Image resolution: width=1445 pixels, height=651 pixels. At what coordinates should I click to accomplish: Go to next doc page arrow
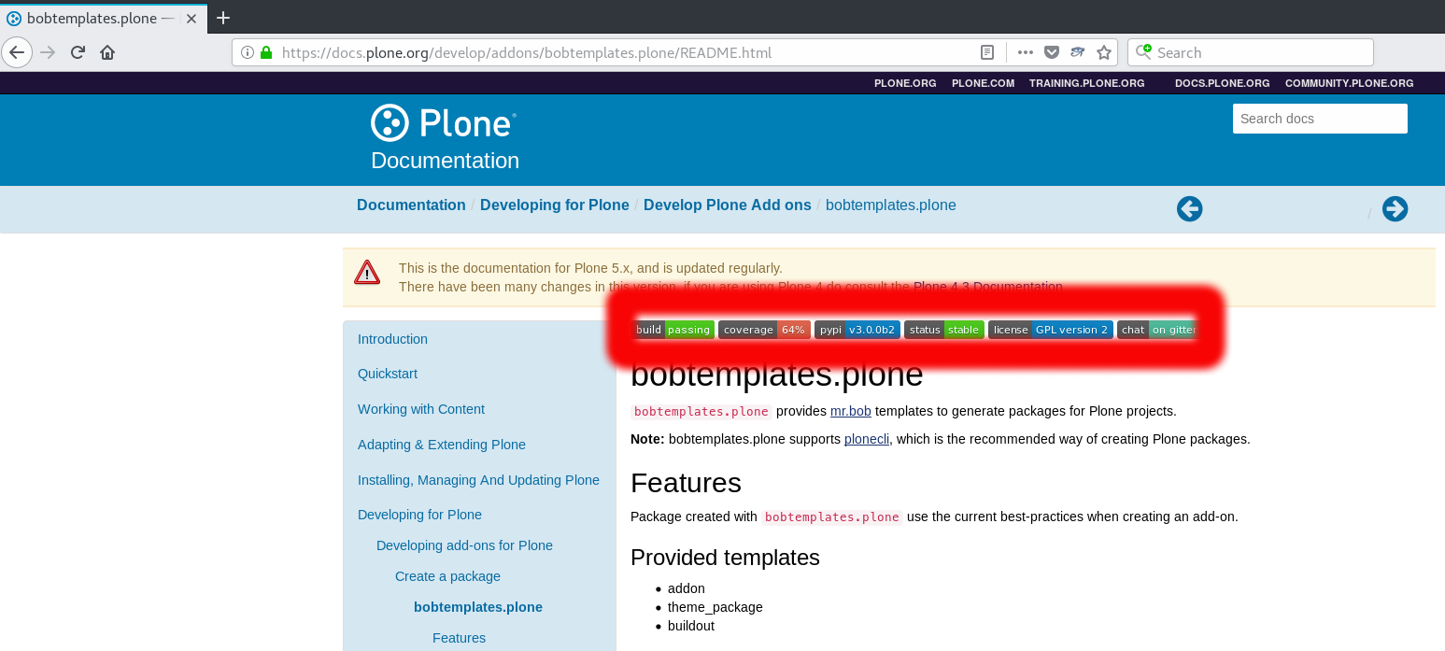pyautogui.click(x=1395, y=209)
